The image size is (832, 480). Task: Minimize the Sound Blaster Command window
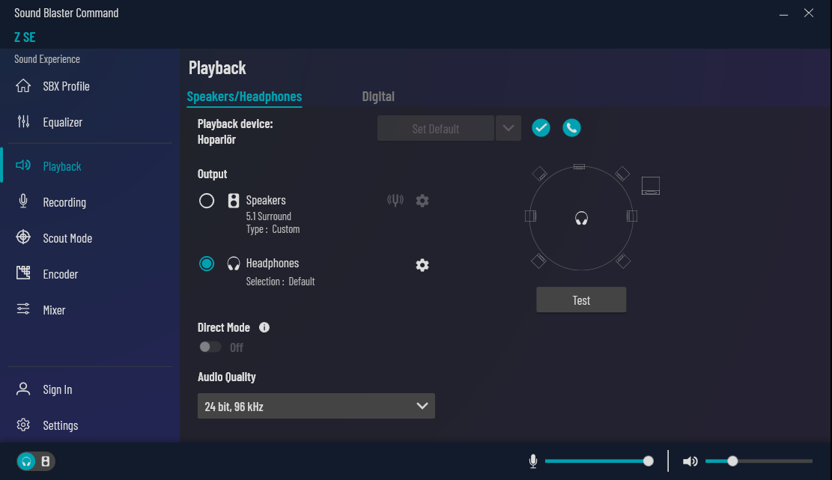click(783, 13)
